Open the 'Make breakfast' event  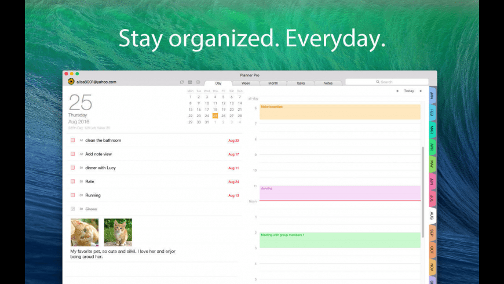pyautogui.click(x=340, y=112)
